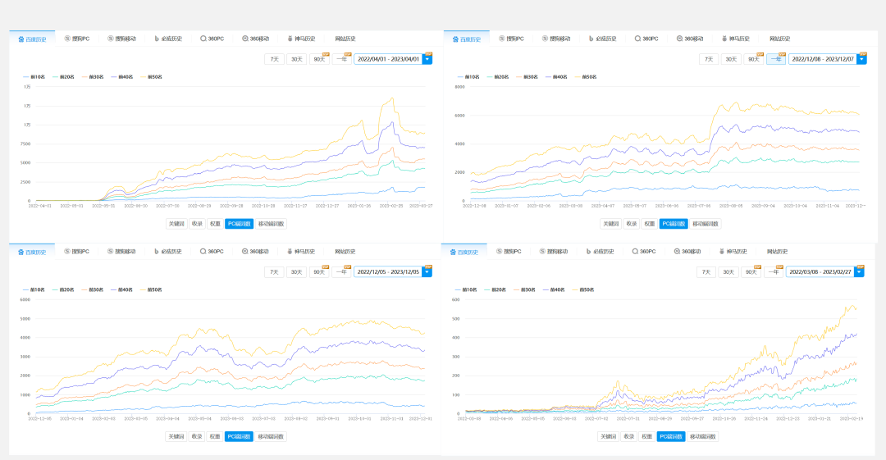The width and height of the screenshot is (886, 460).
Task: Click the 2022/12/05 - 2023/12/05 date range field
Action: tap(387, 271)
